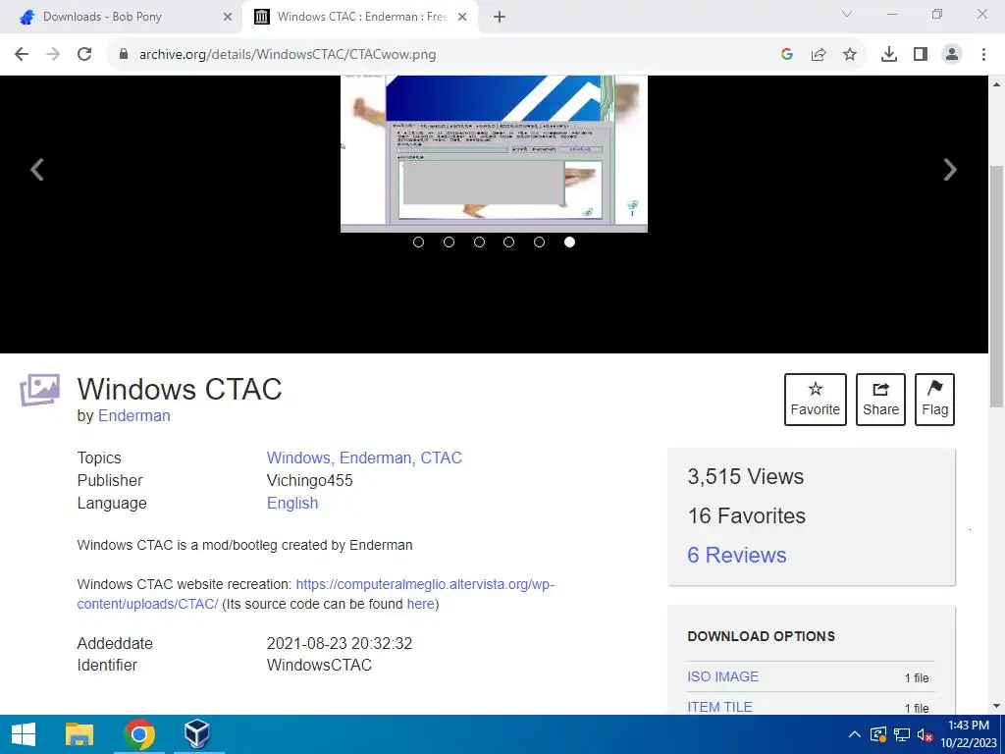Image resolution: width=1005 pixels, height=754 pixels.
Task: Close the Downloads - Bob Pony tab
Action: click(228, 18)
